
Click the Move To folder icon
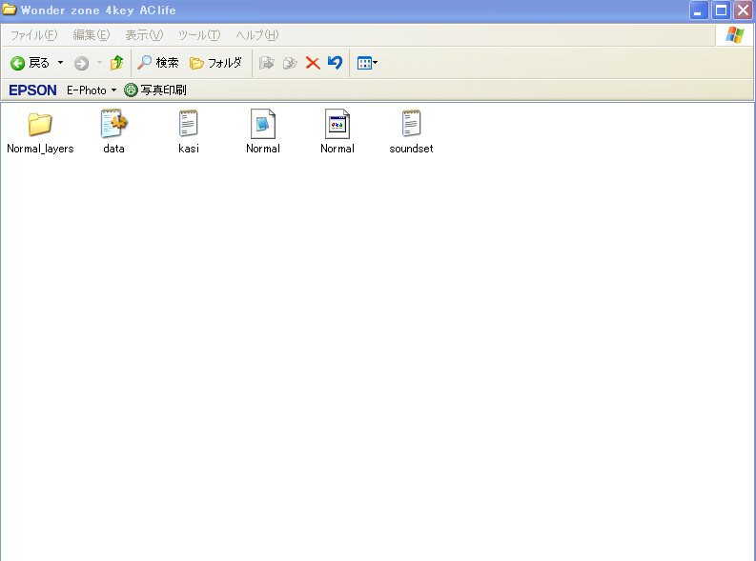[x=267, y=63]
